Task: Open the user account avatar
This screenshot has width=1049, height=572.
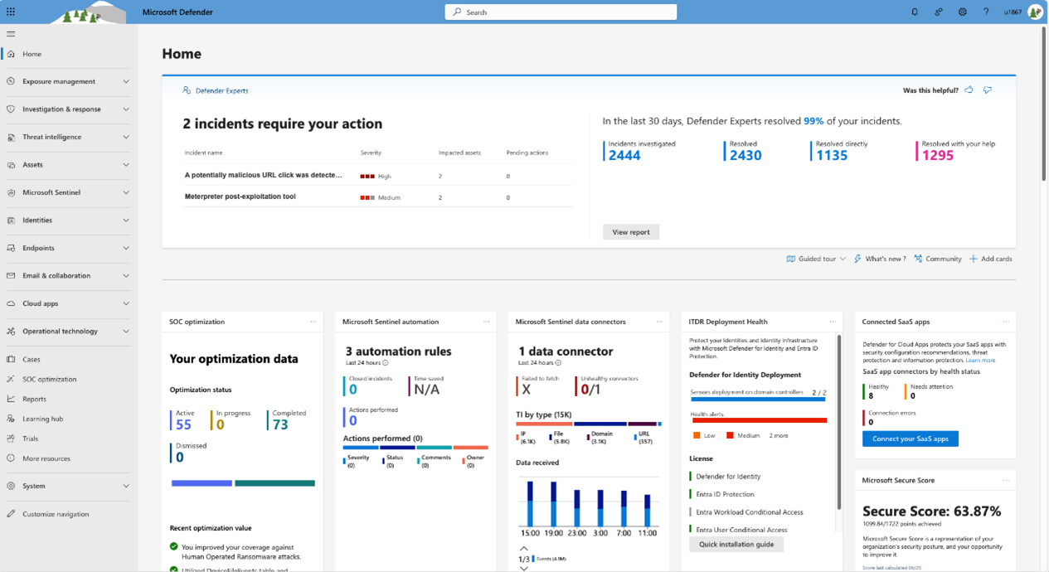Action: coord(1035,12)
